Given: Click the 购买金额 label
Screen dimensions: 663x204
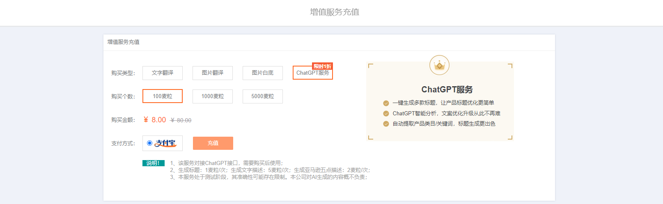Looking at the screenshot, I should pyautogui.click(x=123, y=120).
